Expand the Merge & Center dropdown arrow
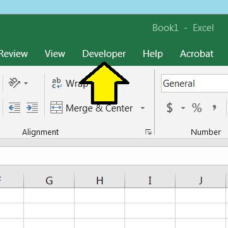This screenshot has height=228, width=228. [x=143, y=108]
